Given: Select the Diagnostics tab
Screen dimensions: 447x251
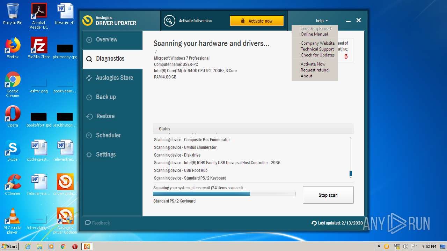Looking at the screenshot, I should tap(112, 59).
